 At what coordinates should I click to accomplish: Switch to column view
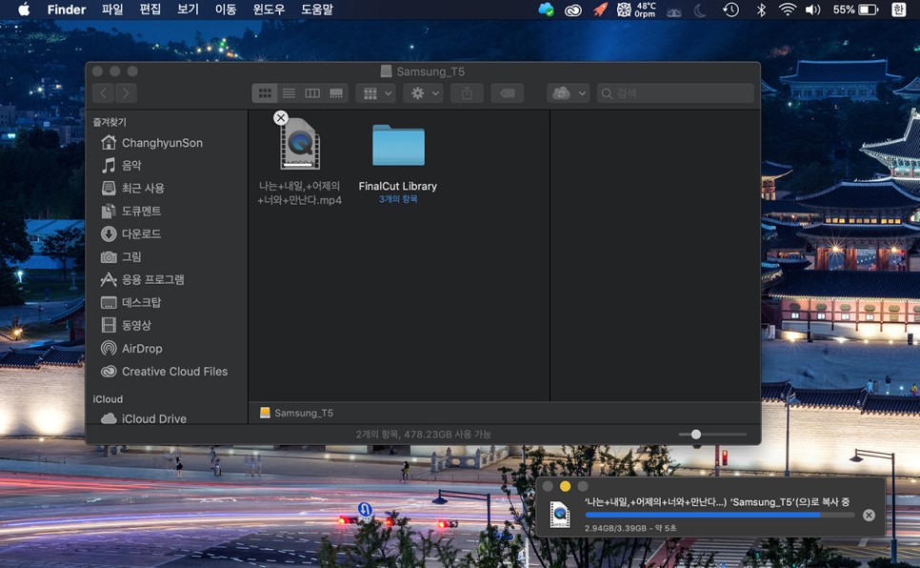click(312, 92)
